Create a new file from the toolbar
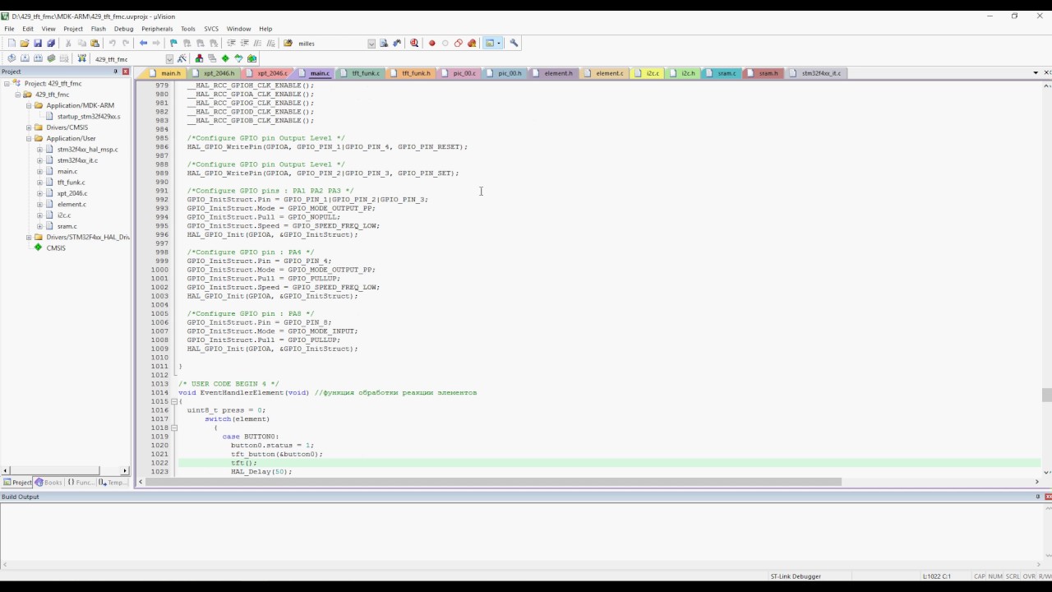This screenshot has height=592, width=1052. tap(12, 44)
